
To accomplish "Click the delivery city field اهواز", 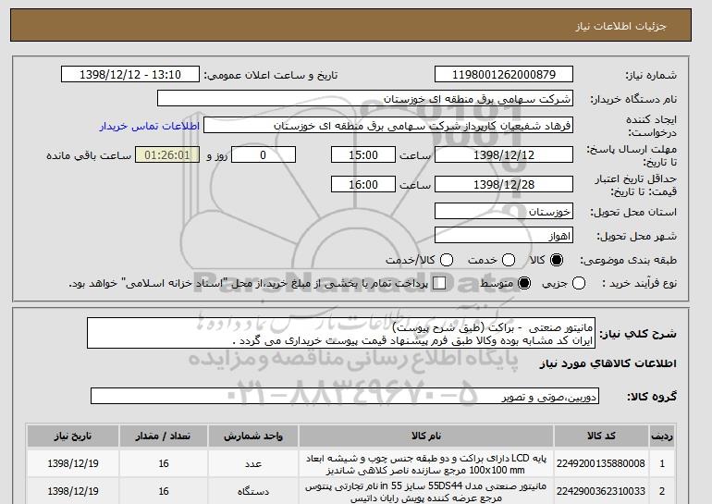I will click(504, 236).
